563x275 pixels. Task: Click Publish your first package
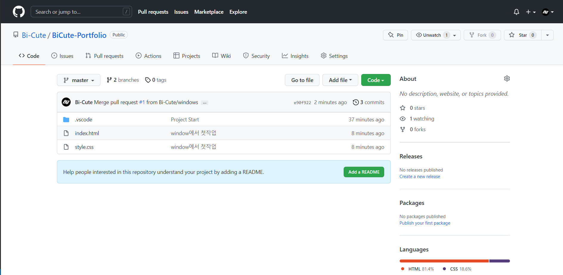[425, 223]
